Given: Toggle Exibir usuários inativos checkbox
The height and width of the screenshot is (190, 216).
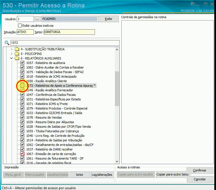Looking at the screenshot, I should (x=20, y=26).
